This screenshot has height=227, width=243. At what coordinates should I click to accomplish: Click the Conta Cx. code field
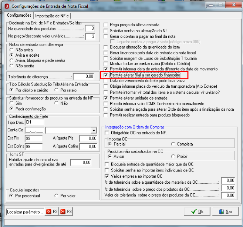coord(34,130)
